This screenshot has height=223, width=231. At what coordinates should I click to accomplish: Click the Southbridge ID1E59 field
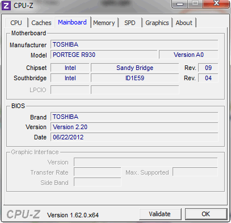tap(135, 78)
